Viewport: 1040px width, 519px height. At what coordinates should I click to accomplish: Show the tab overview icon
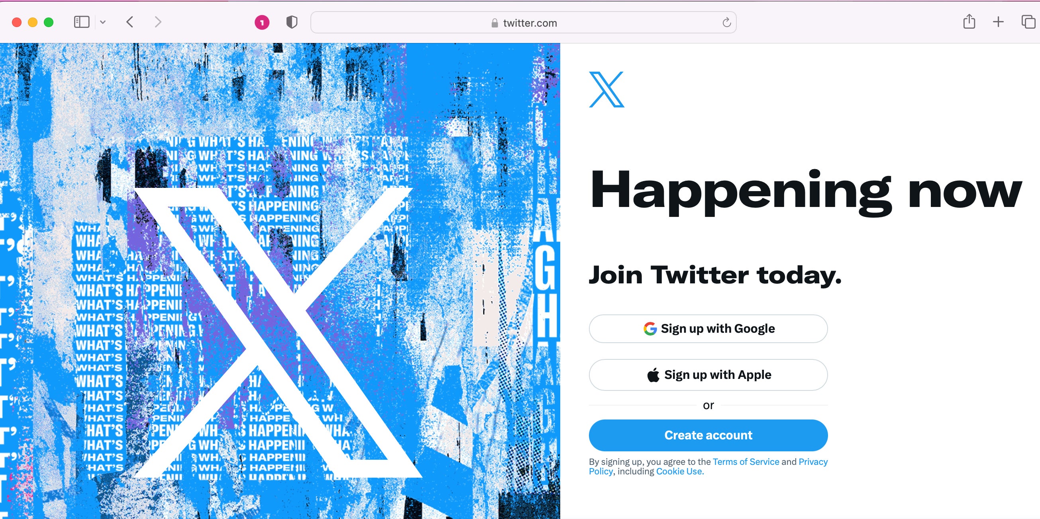[1028, 22]
